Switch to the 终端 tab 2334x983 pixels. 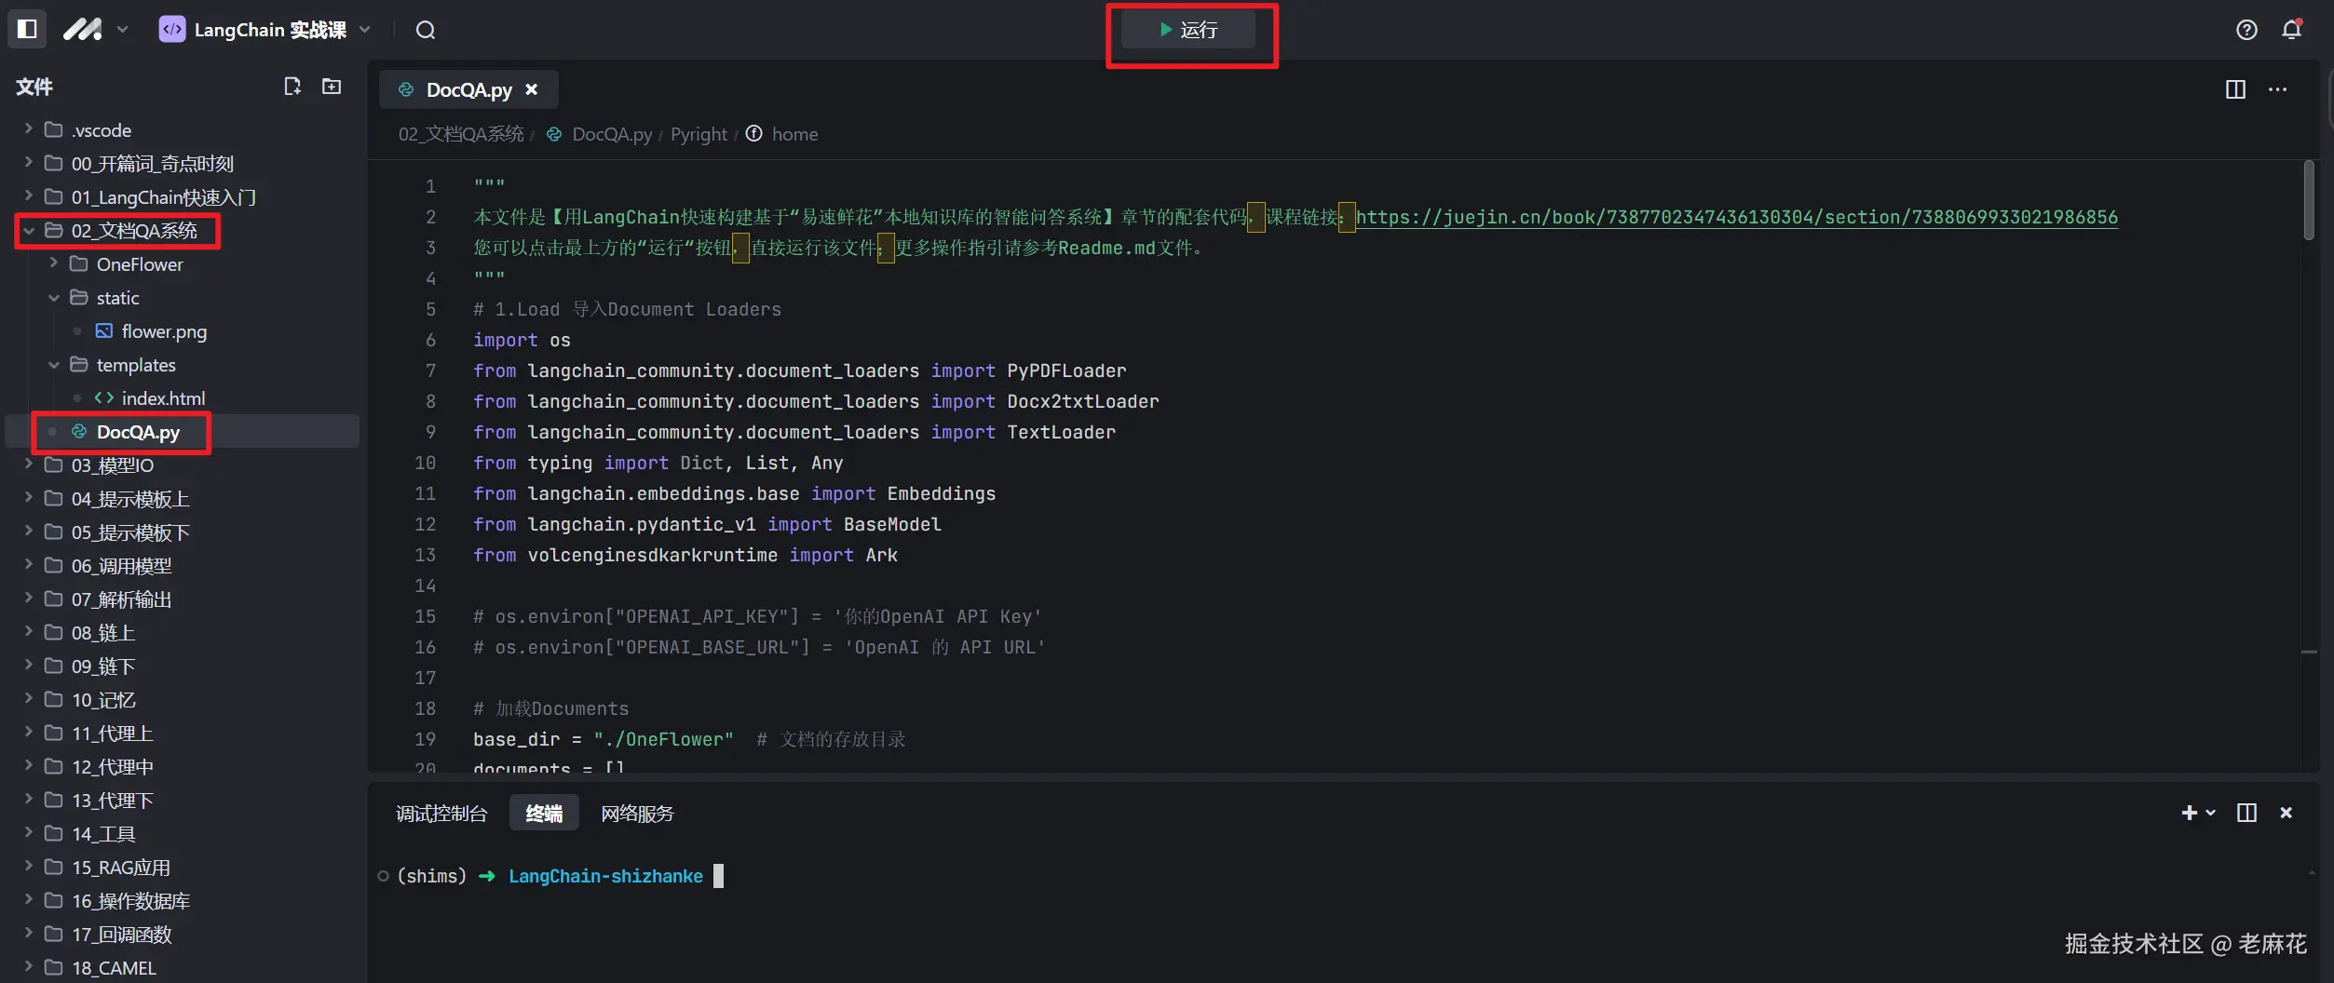[x=544, y=814]
